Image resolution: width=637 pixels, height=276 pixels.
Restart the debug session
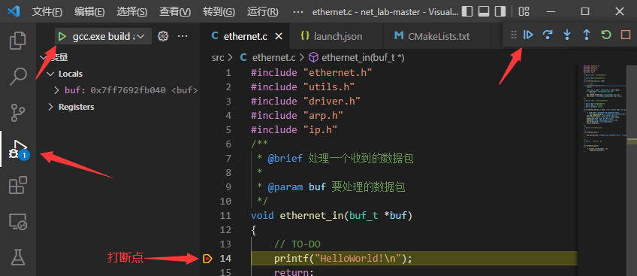[x=606, y=35]
